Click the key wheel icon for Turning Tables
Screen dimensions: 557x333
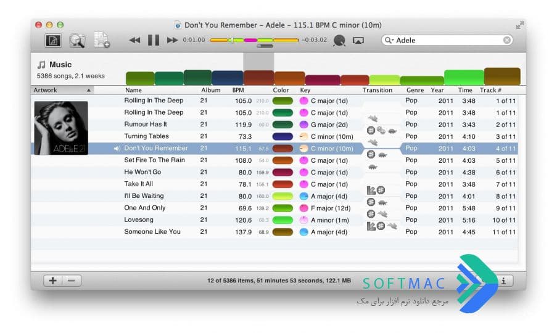click(x=303, y=137)
